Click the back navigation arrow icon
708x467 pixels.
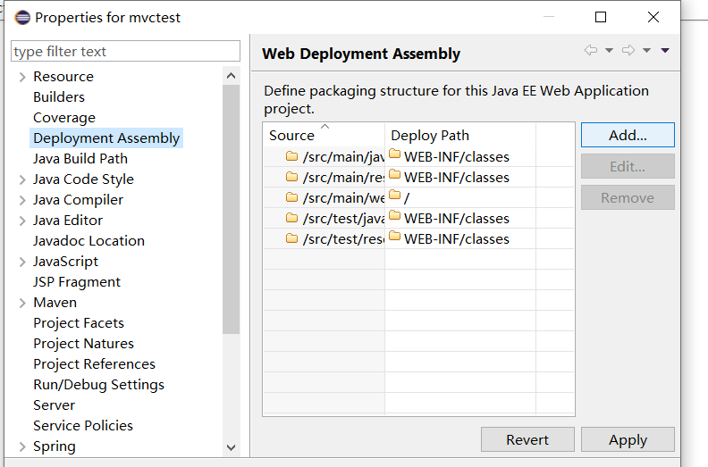click(591, 51)
